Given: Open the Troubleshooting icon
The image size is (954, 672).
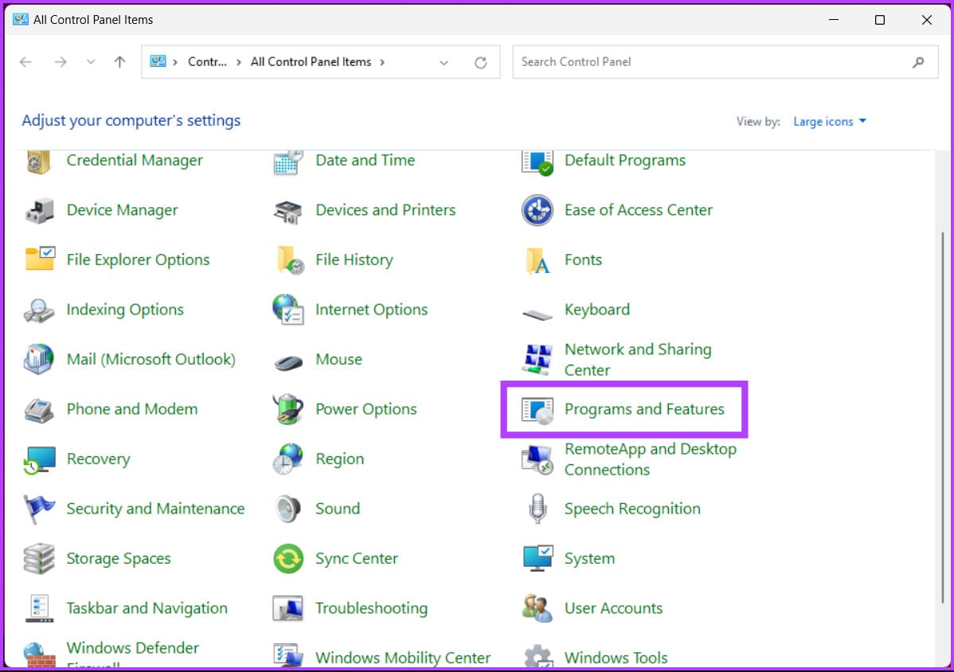Looking at the screenshot, I should point(287,609).
